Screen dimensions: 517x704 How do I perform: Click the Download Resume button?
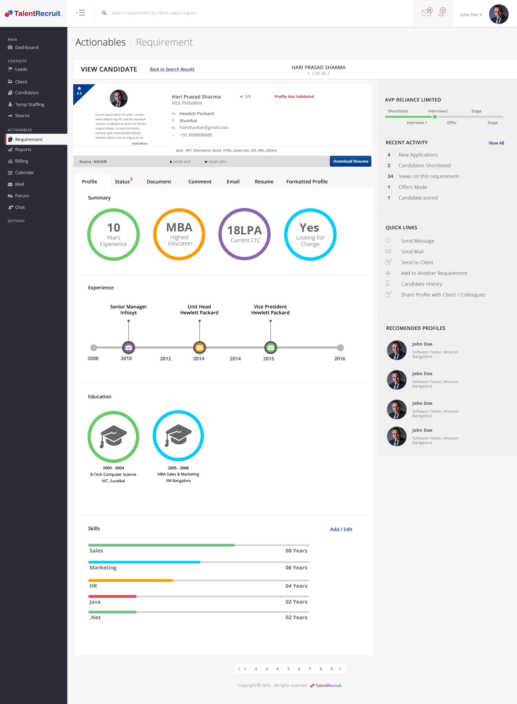click(350, 161)
